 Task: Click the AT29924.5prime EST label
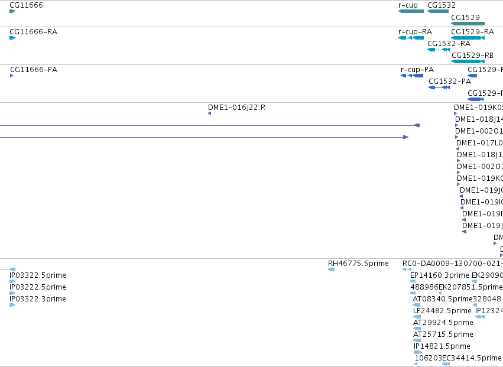[x=443, y=323]
